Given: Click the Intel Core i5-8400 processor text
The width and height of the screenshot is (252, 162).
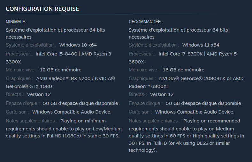Looking at the screenshot, I should point(56,54).
